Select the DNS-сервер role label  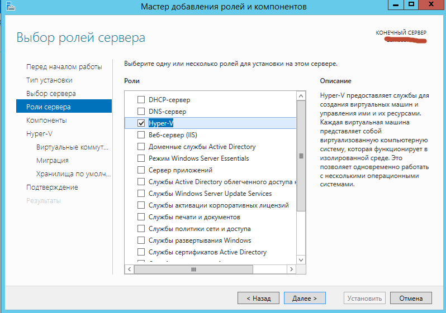168,112
